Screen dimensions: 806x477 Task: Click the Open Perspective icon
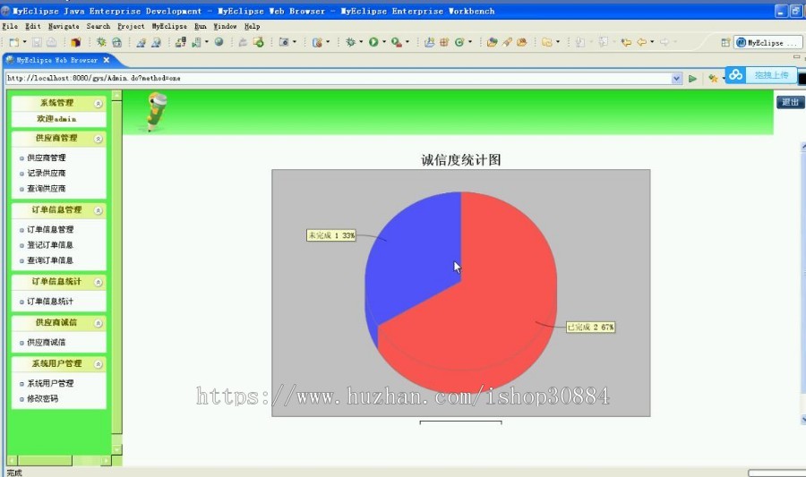[725, 43]
